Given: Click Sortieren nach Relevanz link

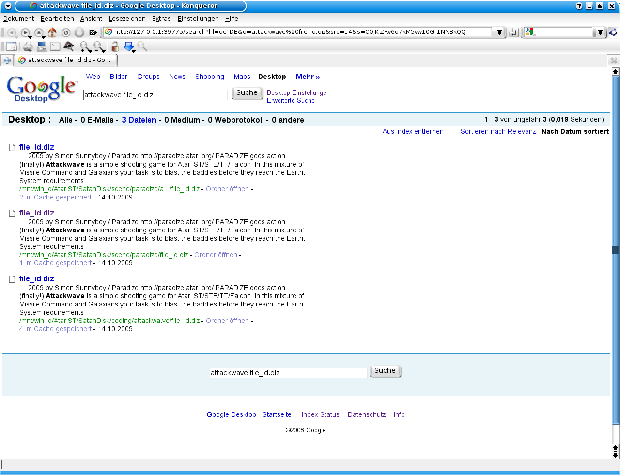Looking at the screenshot, I should click(x=498, y=132).
